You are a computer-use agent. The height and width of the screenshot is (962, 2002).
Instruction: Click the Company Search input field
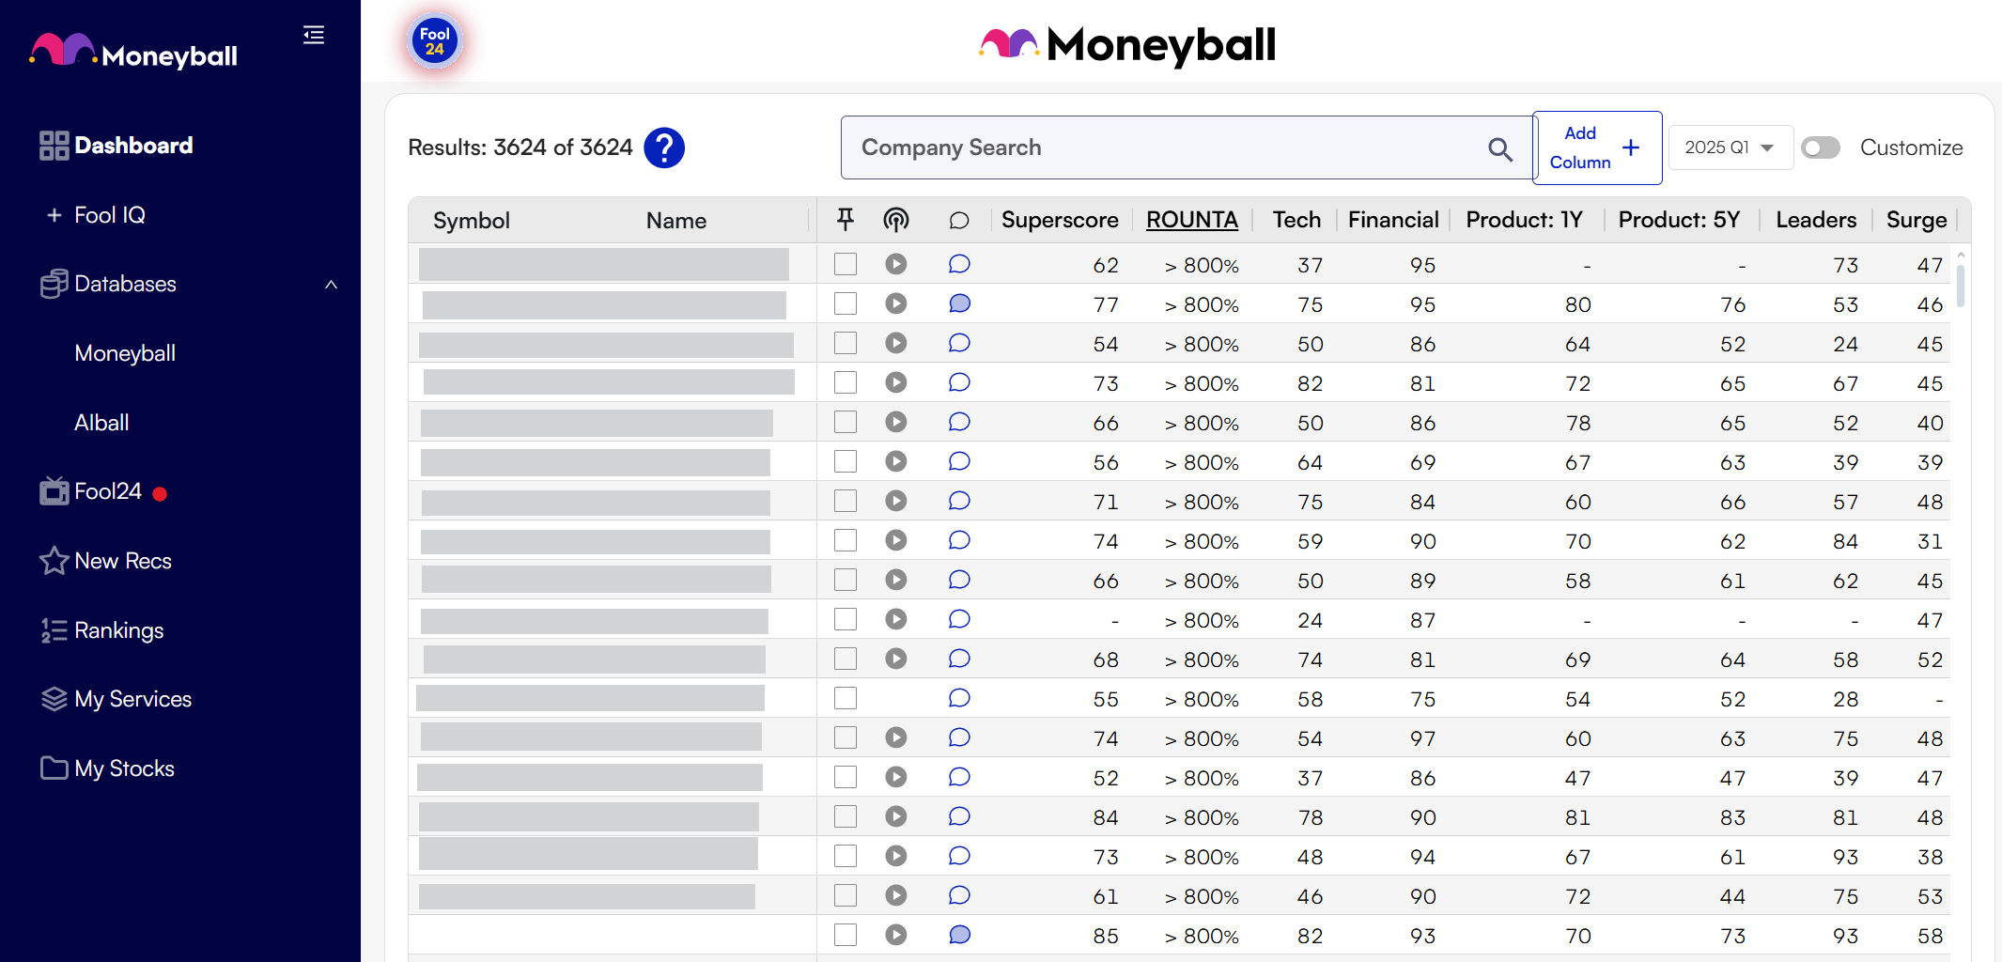1165,147
